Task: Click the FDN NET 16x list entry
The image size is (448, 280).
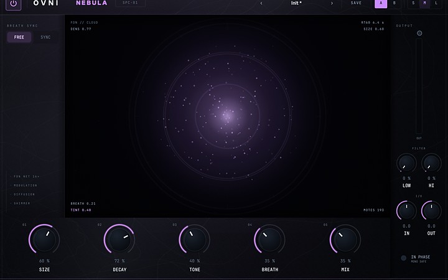Action: pyautogui.click(x=26, y=177)
